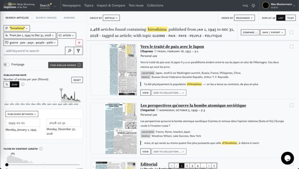
Task: Display results as TILES
Action: click(x=290, y=18)
